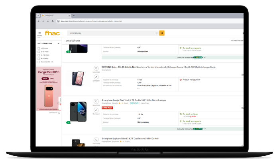Click the OFFRE FNAC+ red badge
The width and height of the screenshot is (279, 159).
pos(107,108)
